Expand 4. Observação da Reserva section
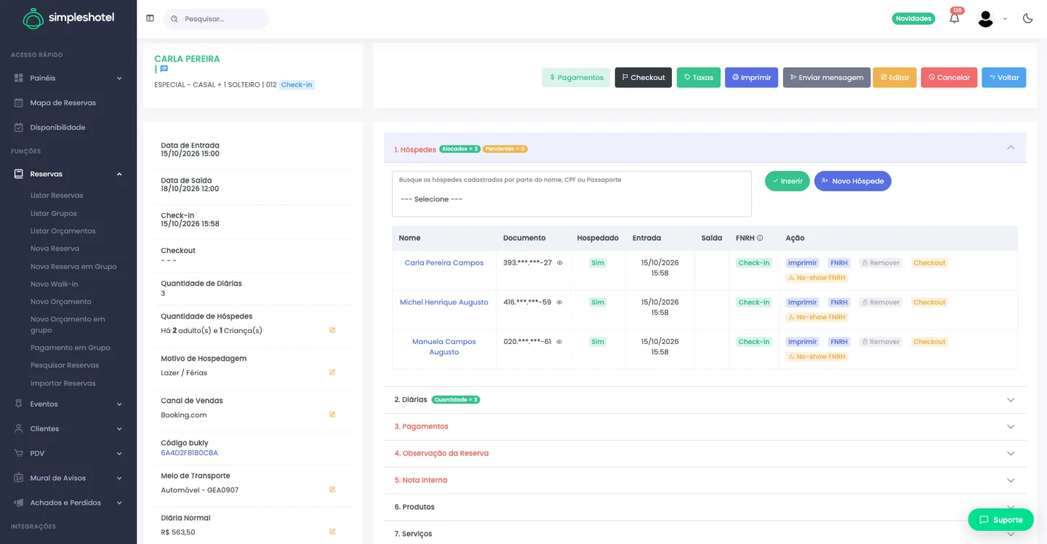This screenshot has height=544, width=1047. pyautogui.click(x=705, y=454)
